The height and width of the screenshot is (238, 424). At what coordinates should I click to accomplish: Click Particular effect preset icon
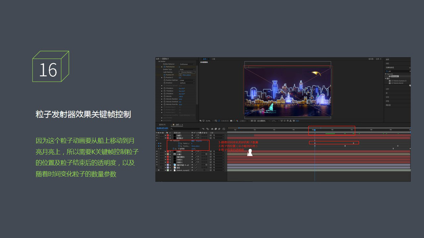[390, 77]
